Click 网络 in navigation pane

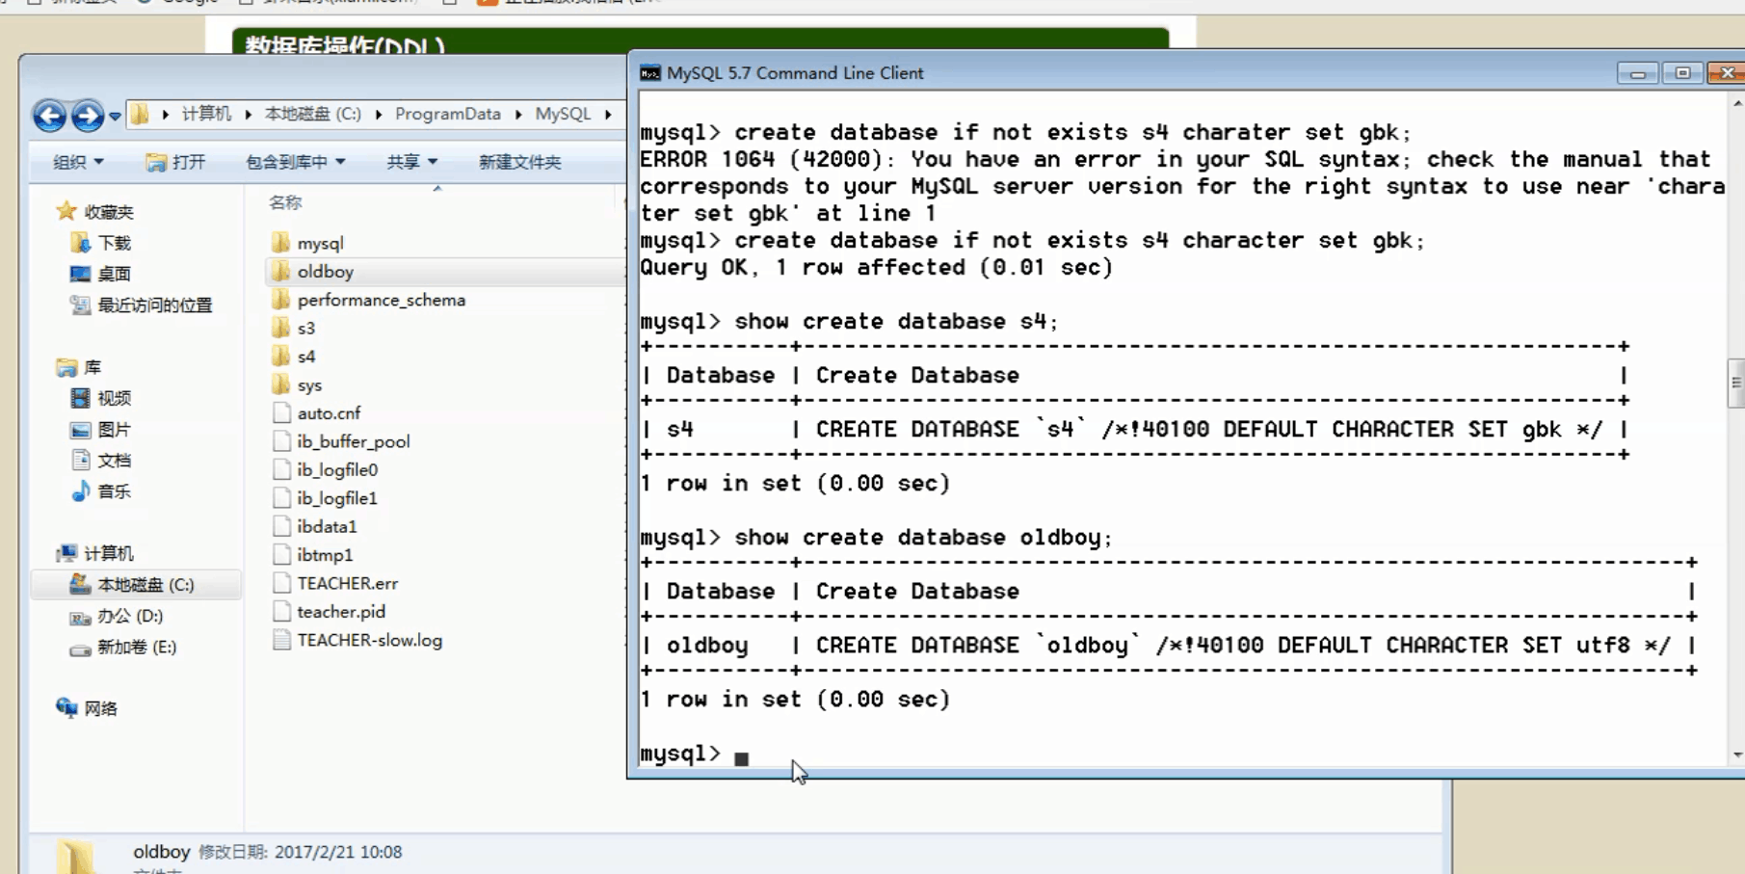pos(100,708)
